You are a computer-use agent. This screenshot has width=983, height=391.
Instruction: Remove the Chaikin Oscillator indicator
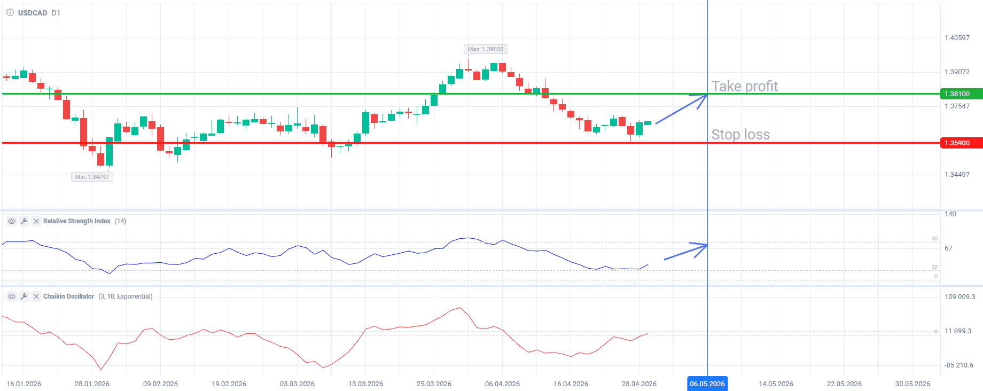(x=36, y=296)
